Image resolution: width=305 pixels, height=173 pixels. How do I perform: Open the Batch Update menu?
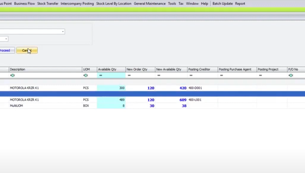[x=222, y=3]
